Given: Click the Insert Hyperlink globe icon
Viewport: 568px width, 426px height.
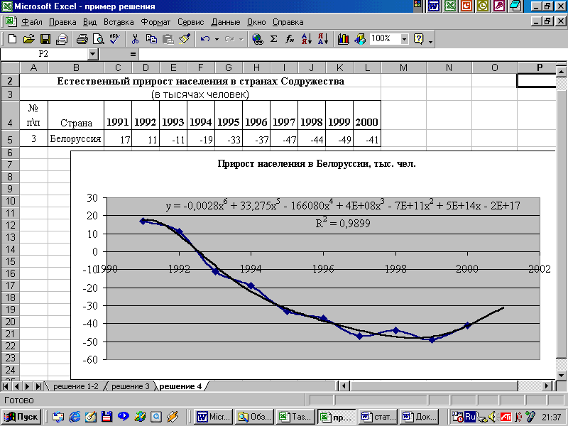Looking at the screenshot, I should click(x=258, y=39).
